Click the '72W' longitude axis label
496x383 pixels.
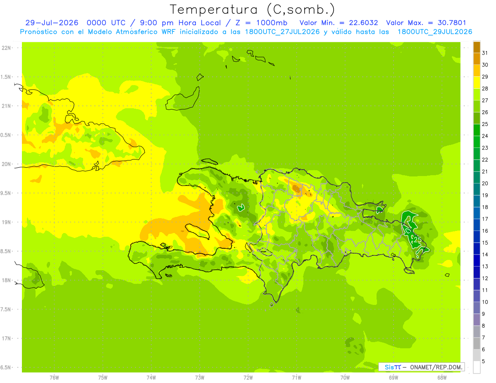pyautogui.click(x=248, y=378)
